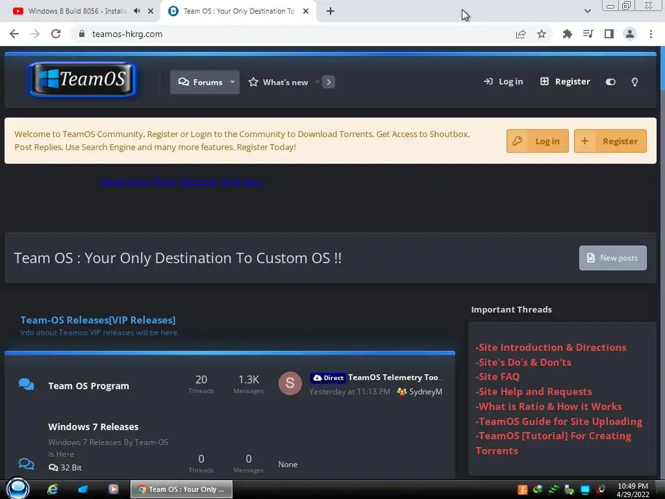665x499 pixels.
Task: Select the Team OS Chrome taskbar button
Action: pyautogui.click(x=181, y=489)
